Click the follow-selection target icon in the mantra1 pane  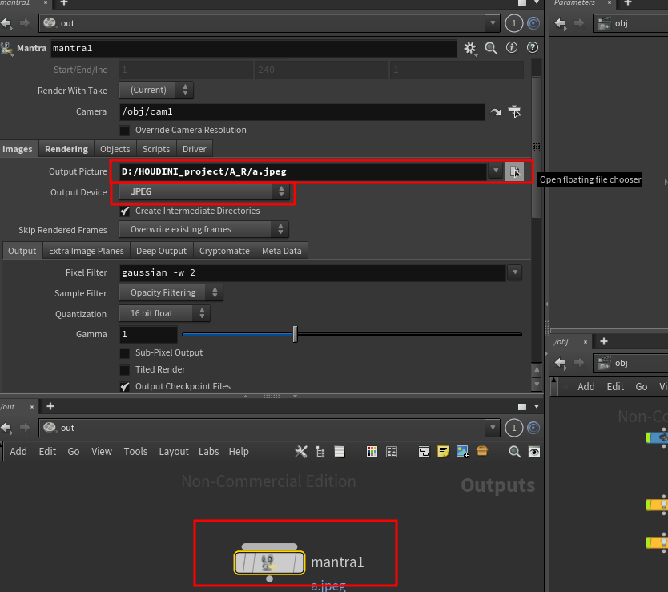pos(533,23)
